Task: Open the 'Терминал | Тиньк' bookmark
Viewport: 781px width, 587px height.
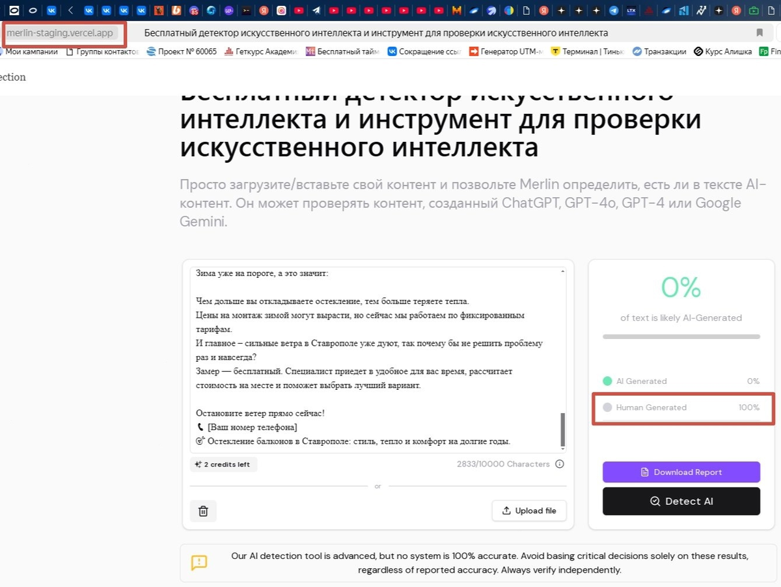Action: (x=587, y=51)
